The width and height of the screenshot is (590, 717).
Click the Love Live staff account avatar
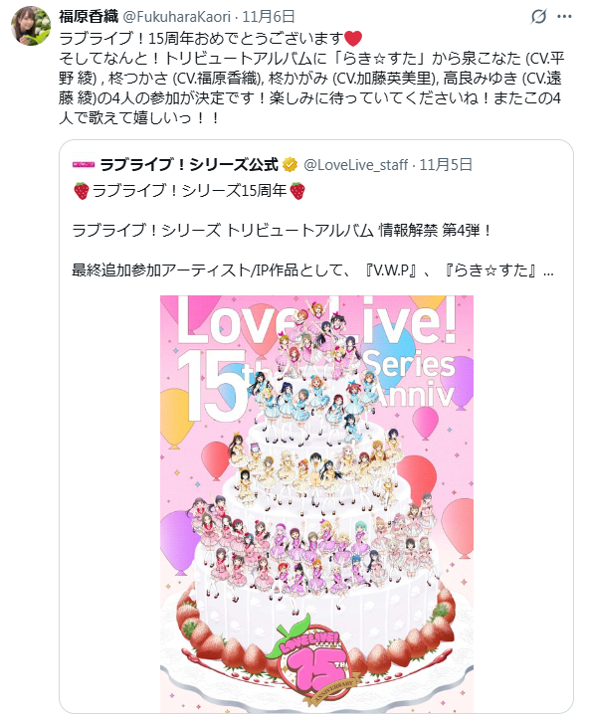84,165
